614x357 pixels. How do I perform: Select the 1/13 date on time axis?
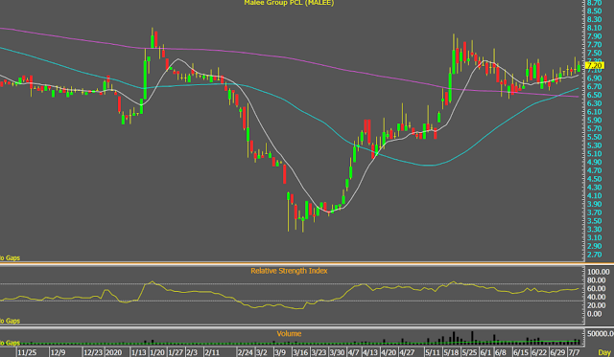pyautogui.click(x=138, y=353)
